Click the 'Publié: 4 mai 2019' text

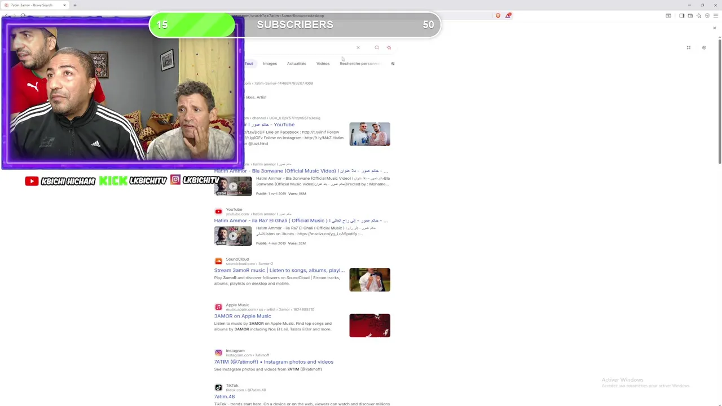[271, 243]
